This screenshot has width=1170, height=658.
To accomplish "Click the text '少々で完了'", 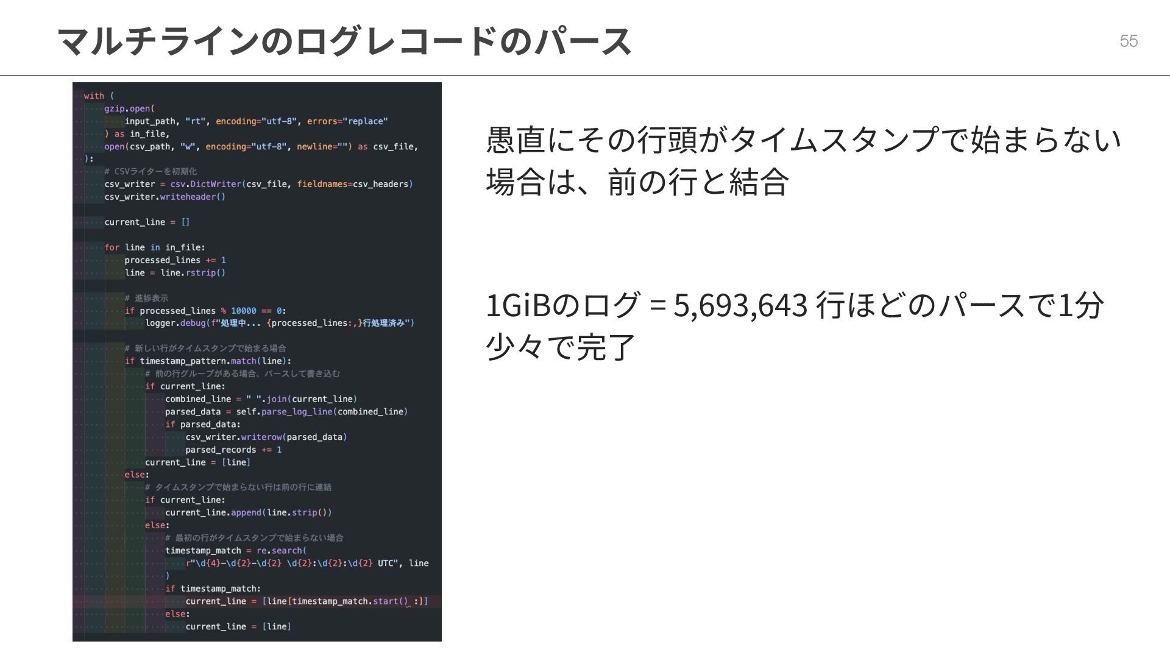I will click(x=561, y=347).
